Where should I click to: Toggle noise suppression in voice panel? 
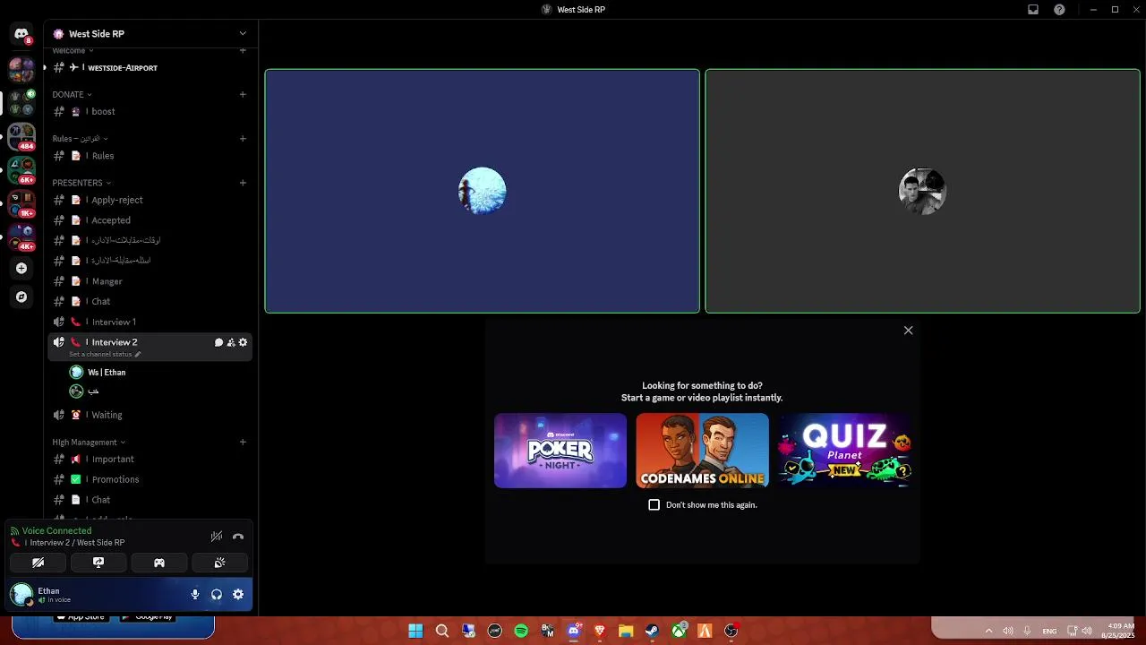[x=217, y=537]
